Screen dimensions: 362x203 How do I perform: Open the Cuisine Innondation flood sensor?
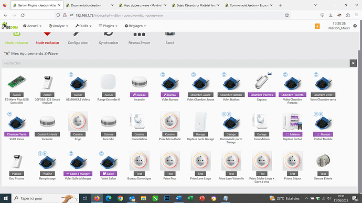[x=139, y=127]
